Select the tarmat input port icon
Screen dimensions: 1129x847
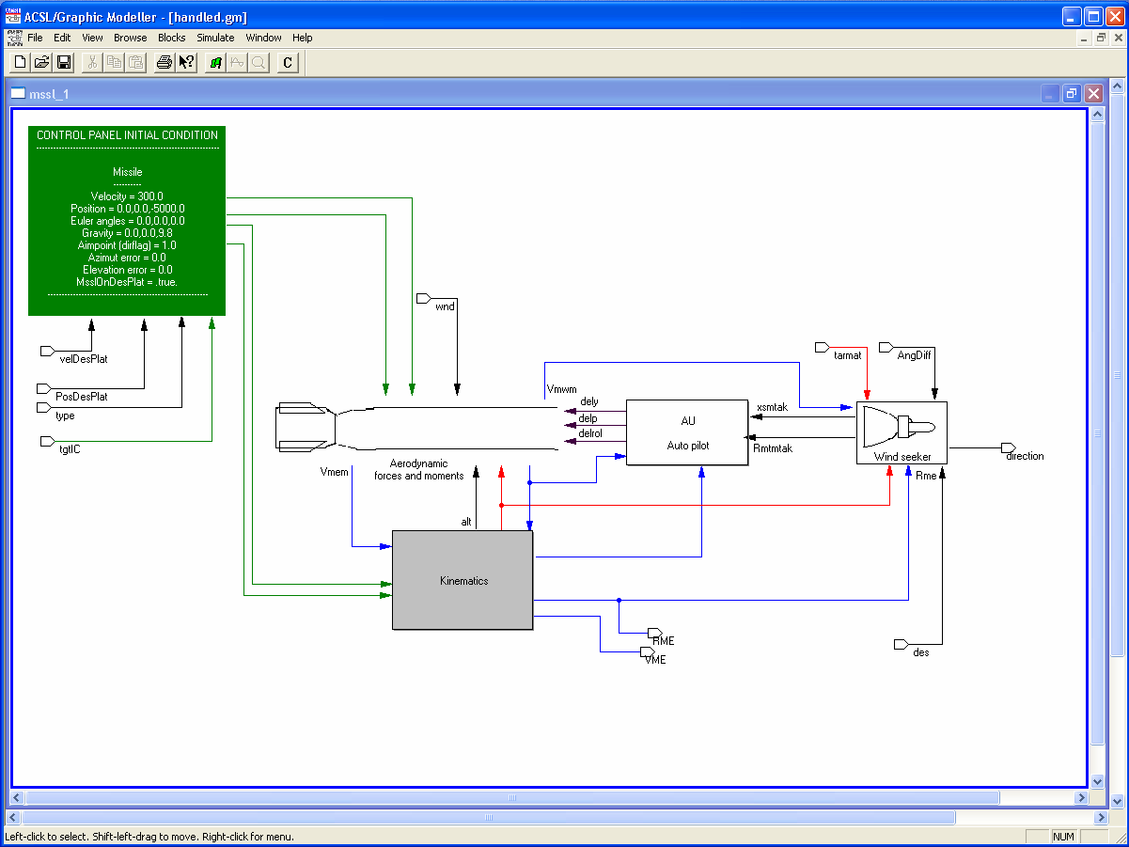pyautogui.click(x=823, y=347)
